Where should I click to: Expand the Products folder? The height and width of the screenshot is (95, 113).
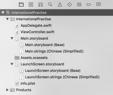point(7,90)
